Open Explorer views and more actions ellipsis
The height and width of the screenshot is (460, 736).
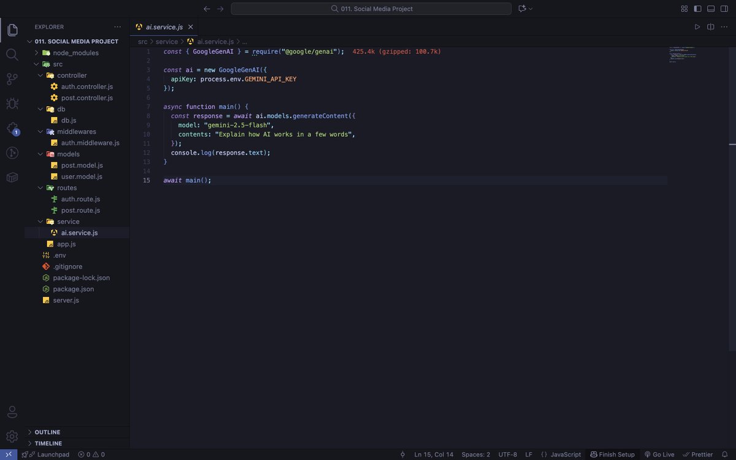118,27
